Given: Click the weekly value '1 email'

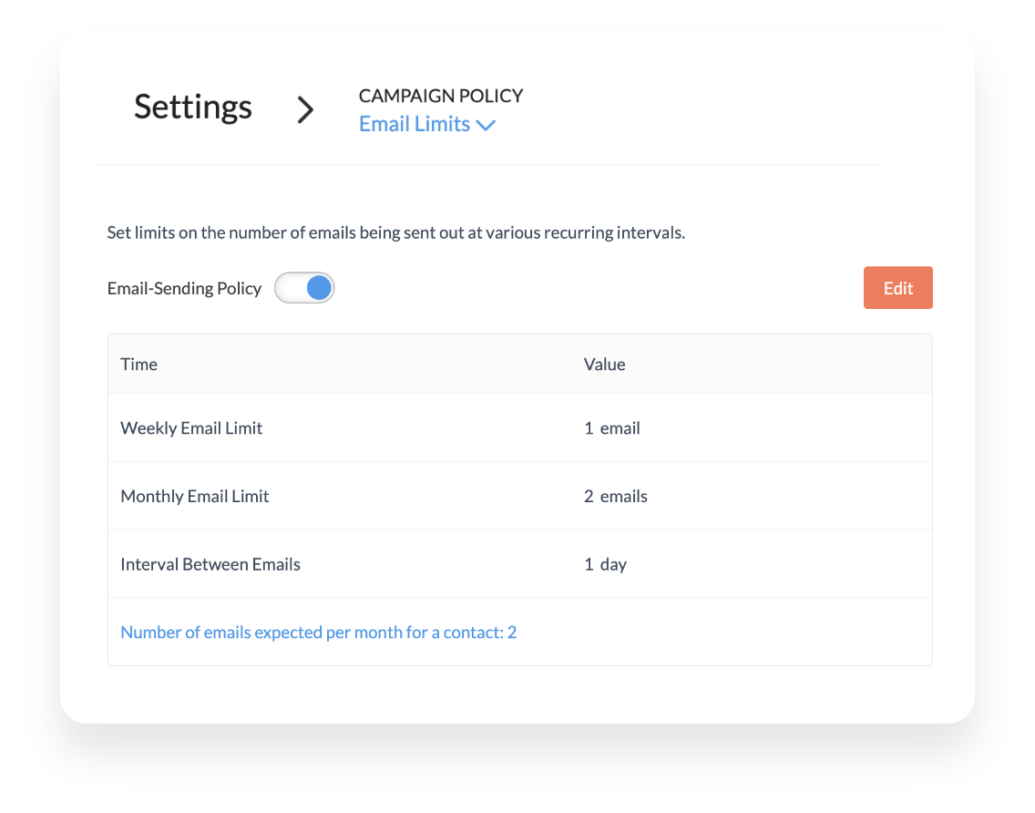Looking at the screenshot, I should pyautogui.click(x=612, y=428).
